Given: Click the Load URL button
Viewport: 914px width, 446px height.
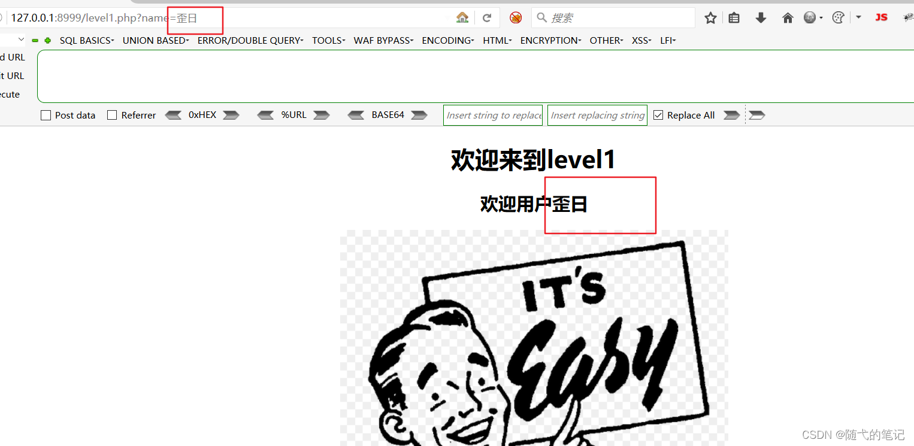Looking at the screenshot, I should [x=12, y=57].
